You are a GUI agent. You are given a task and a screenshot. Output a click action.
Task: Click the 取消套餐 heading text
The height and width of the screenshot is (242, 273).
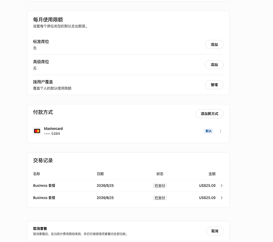(40, 228)
